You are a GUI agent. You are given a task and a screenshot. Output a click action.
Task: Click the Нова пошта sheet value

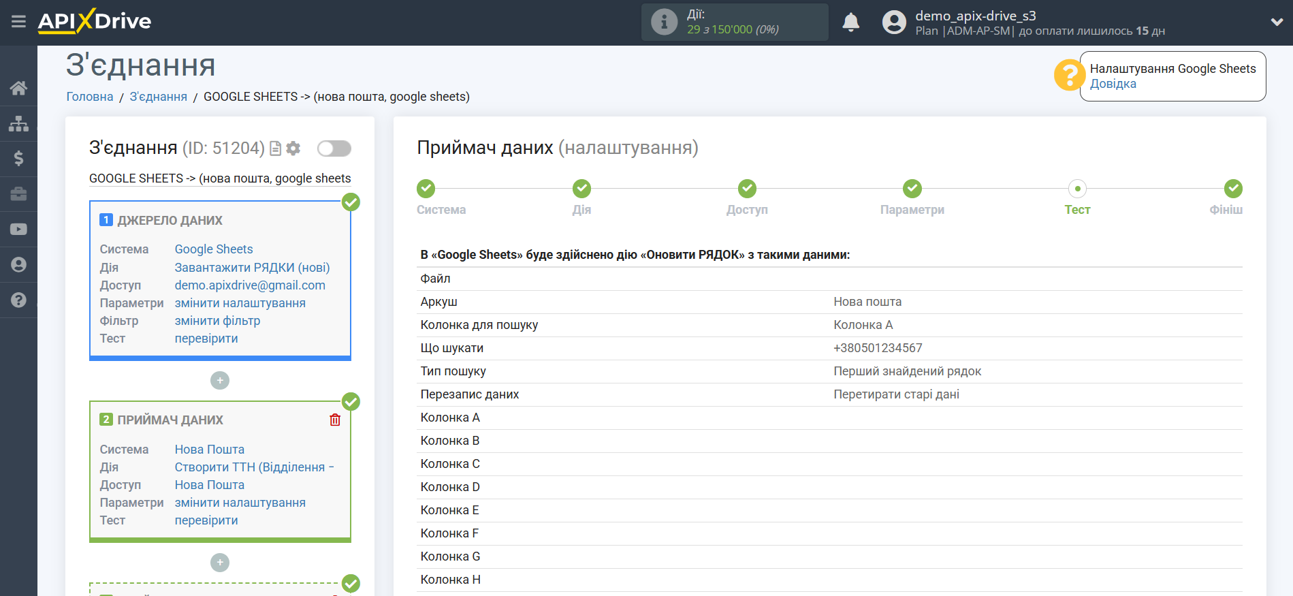point(867,302)
